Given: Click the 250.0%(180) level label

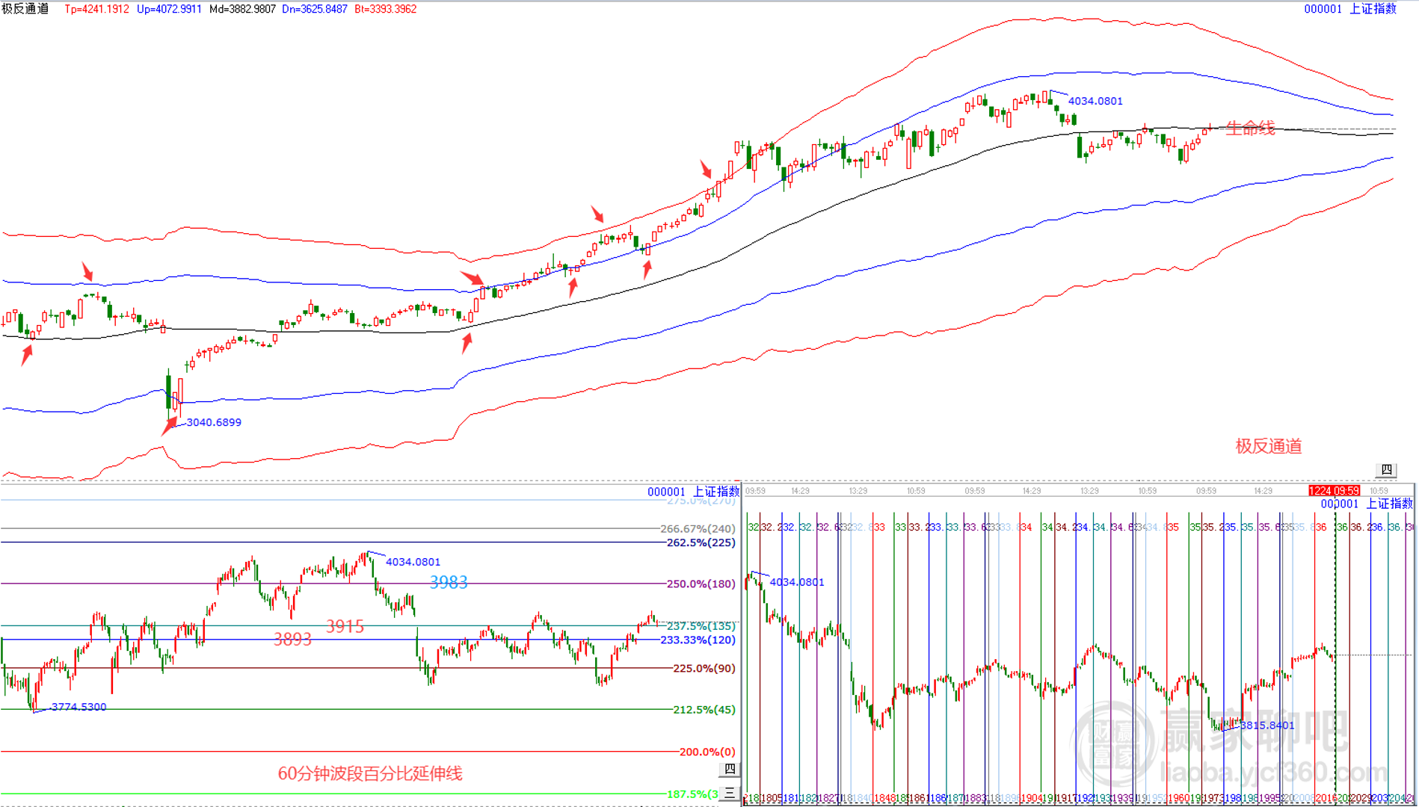Looking at the screenshot, I should (x=701, y=584).
